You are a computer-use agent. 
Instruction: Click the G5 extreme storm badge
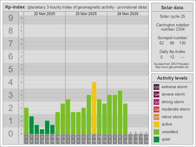[x=156, y=87]
